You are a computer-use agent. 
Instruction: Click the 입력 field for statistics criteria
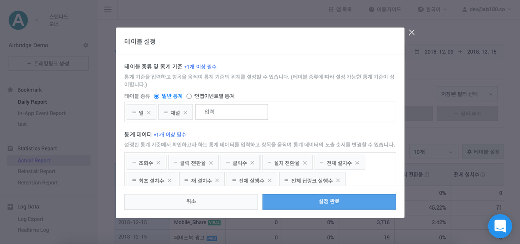pos(232,112)
